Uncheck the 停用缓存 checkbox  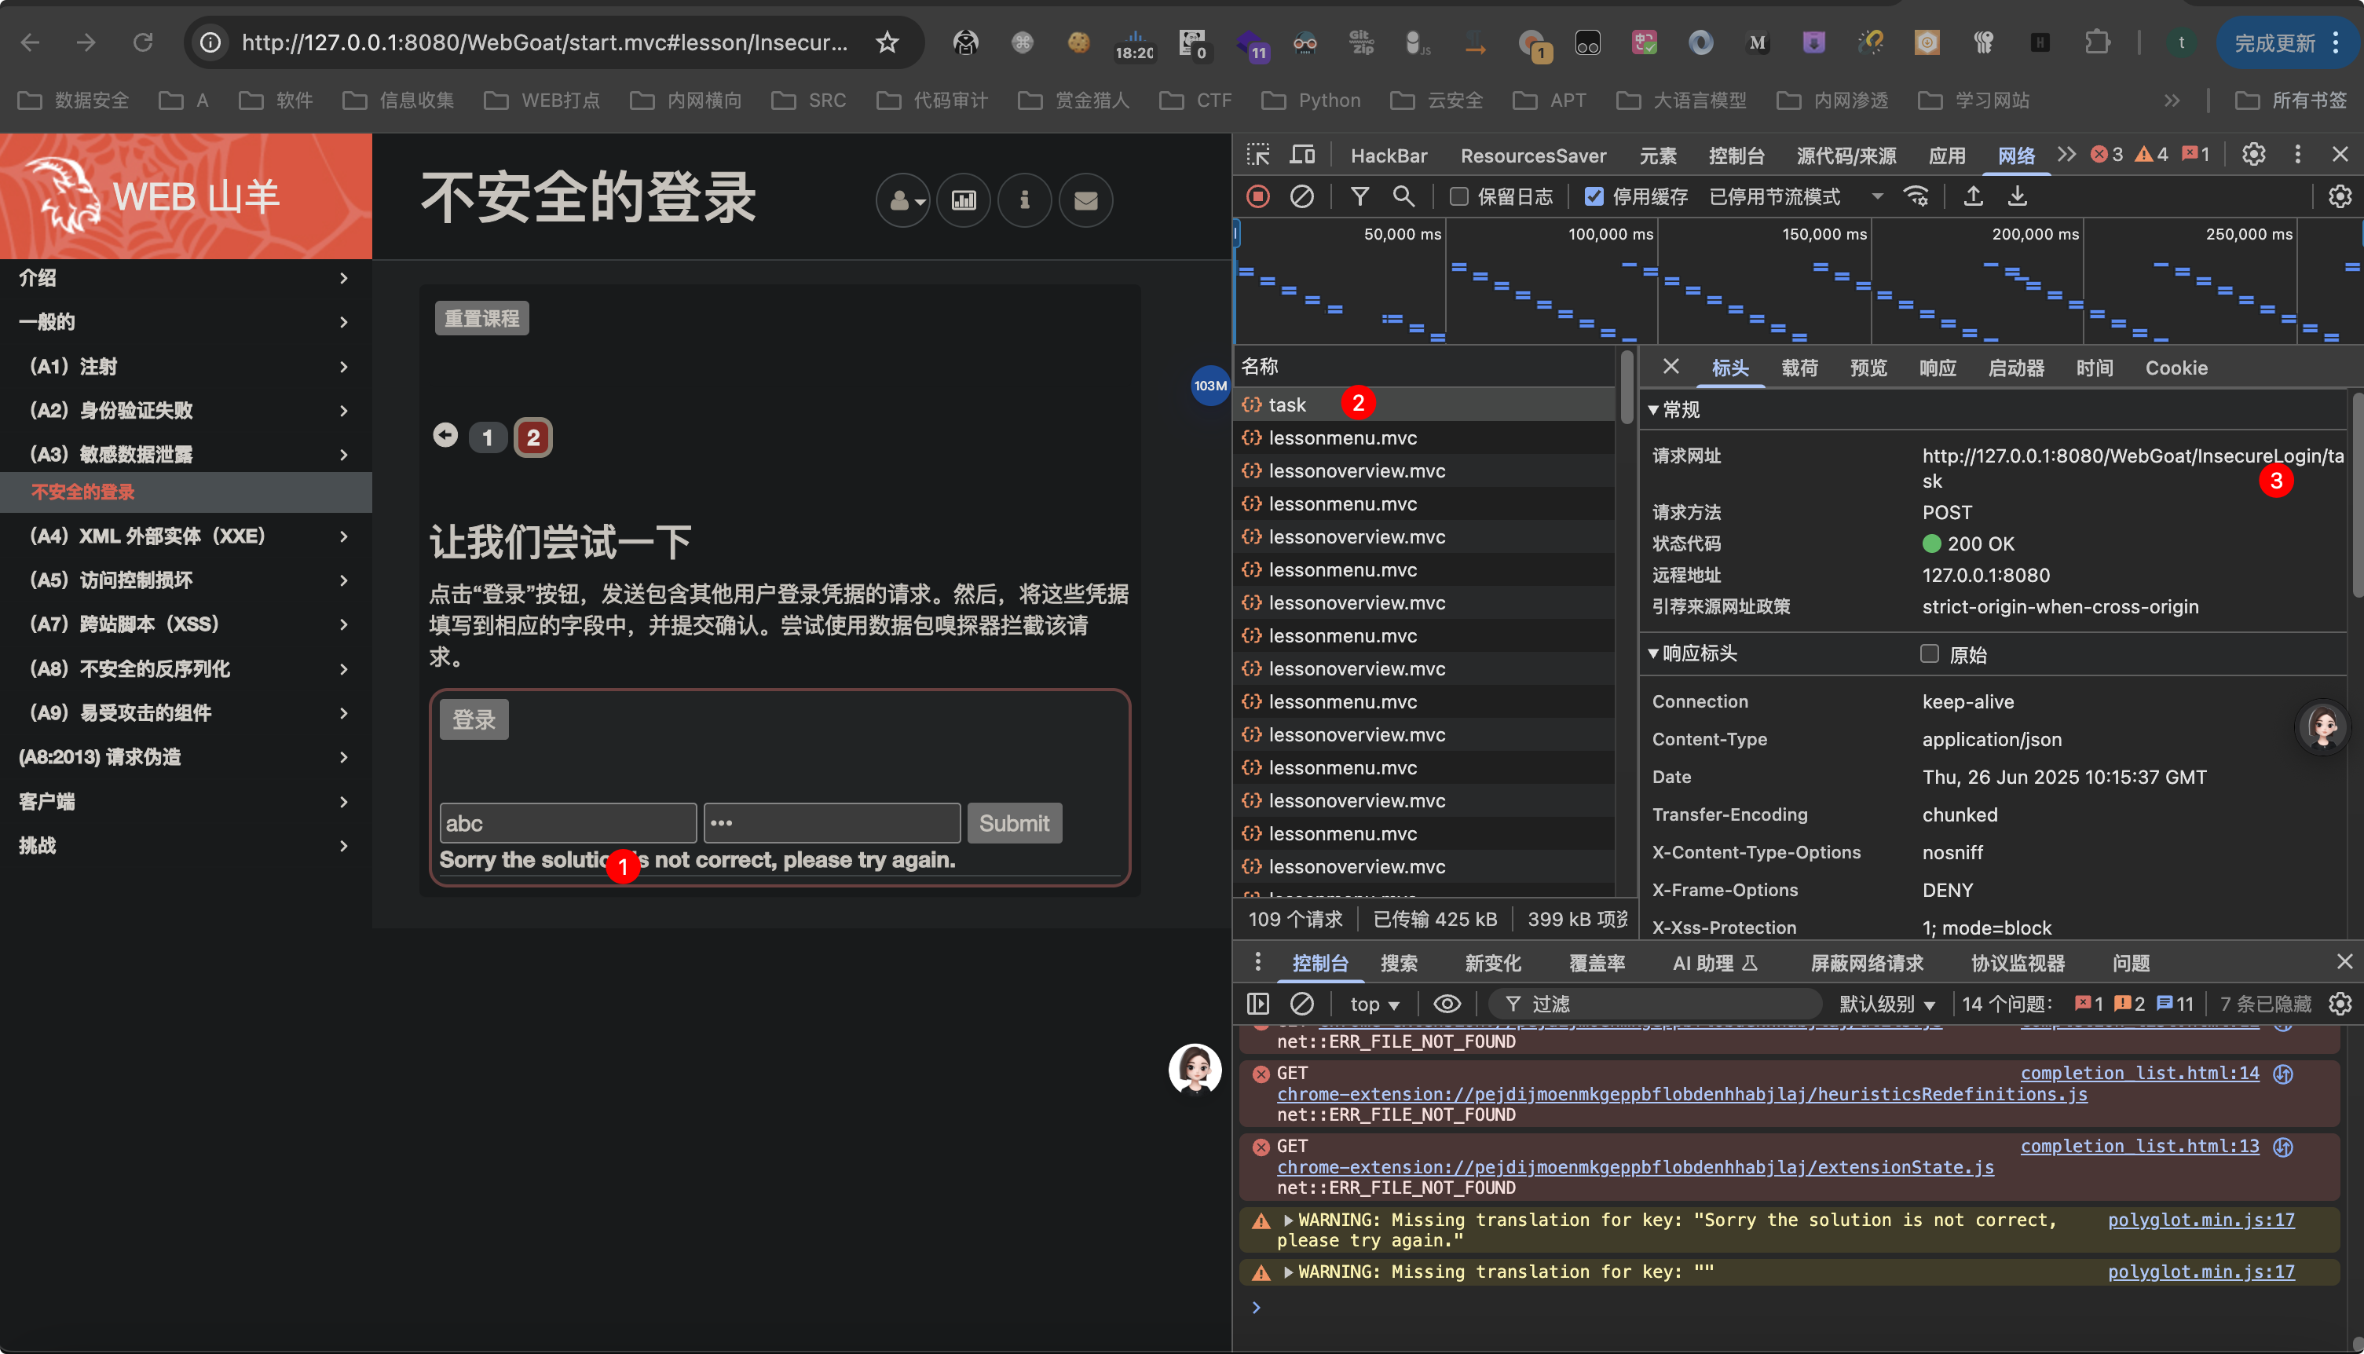(1594, 196)
